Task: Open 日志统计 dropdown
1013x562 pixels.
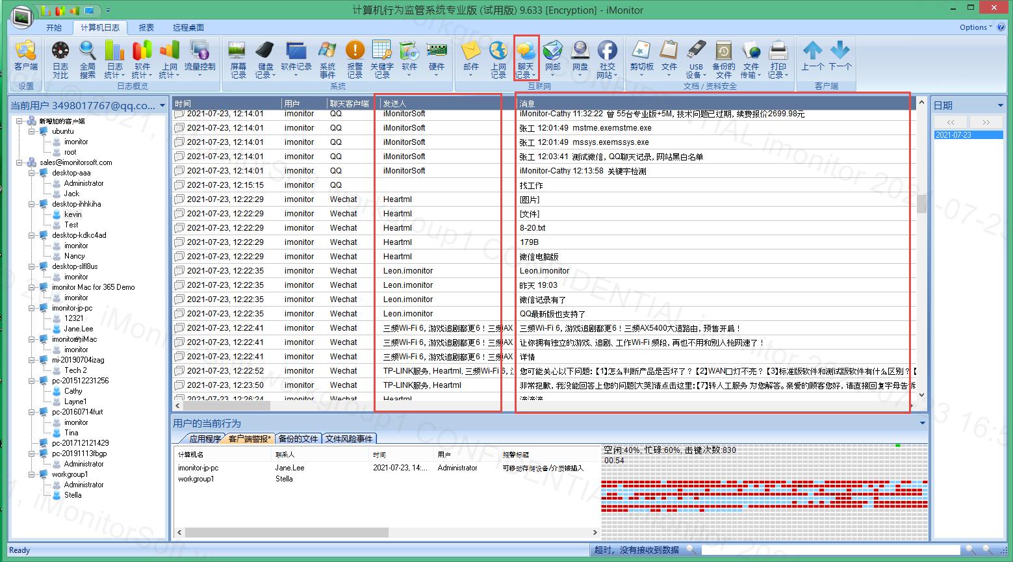Action: tap(114, 59)
